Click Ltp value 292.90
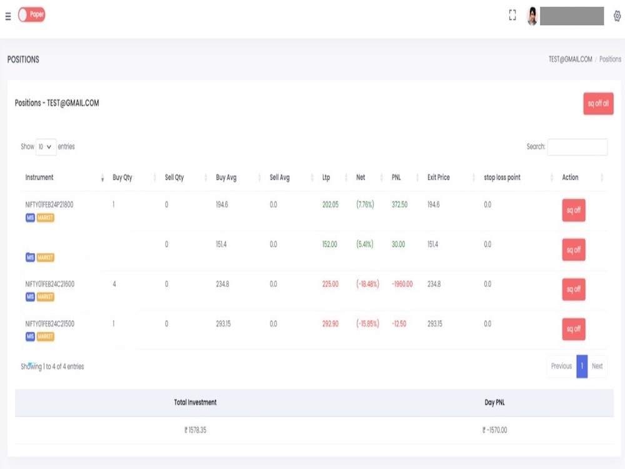Image resolution: width=625 pixels, height=469 pixels. click(x=331, y=324)
